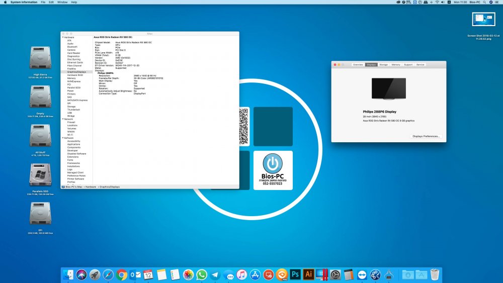Open the Calendar app in dock
This screenshot has height=283, width=503.
pyautogui.click(x=148, y=274)
